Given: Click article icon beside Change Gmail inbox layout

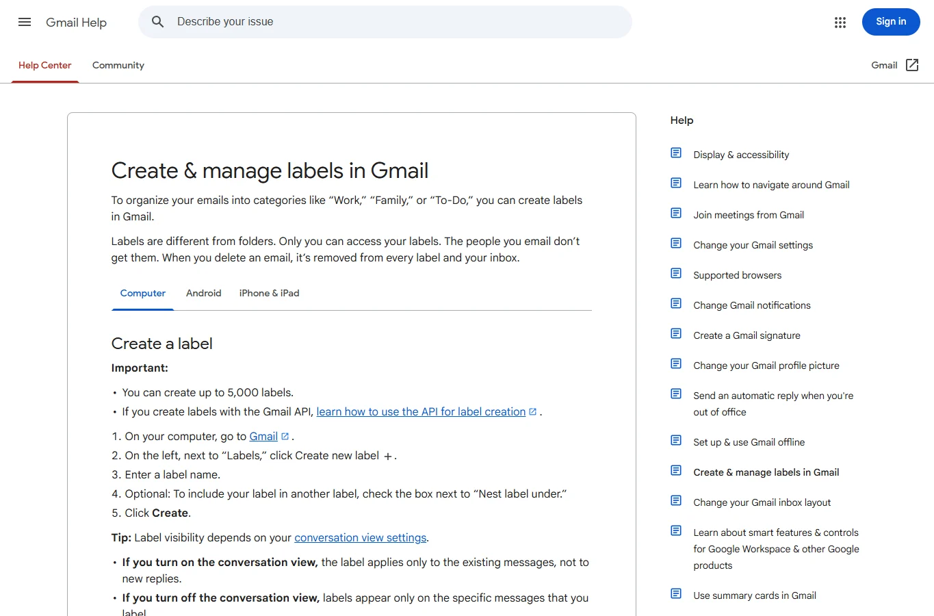Looking at the screenshot, I should click(676, 500).
